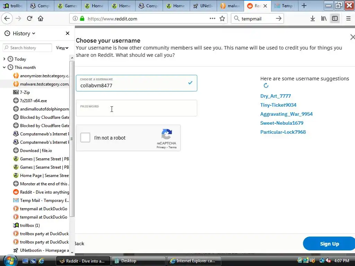Close the Reddit signup dialog
The image size is (355, 266).
[x=353, y=37]
